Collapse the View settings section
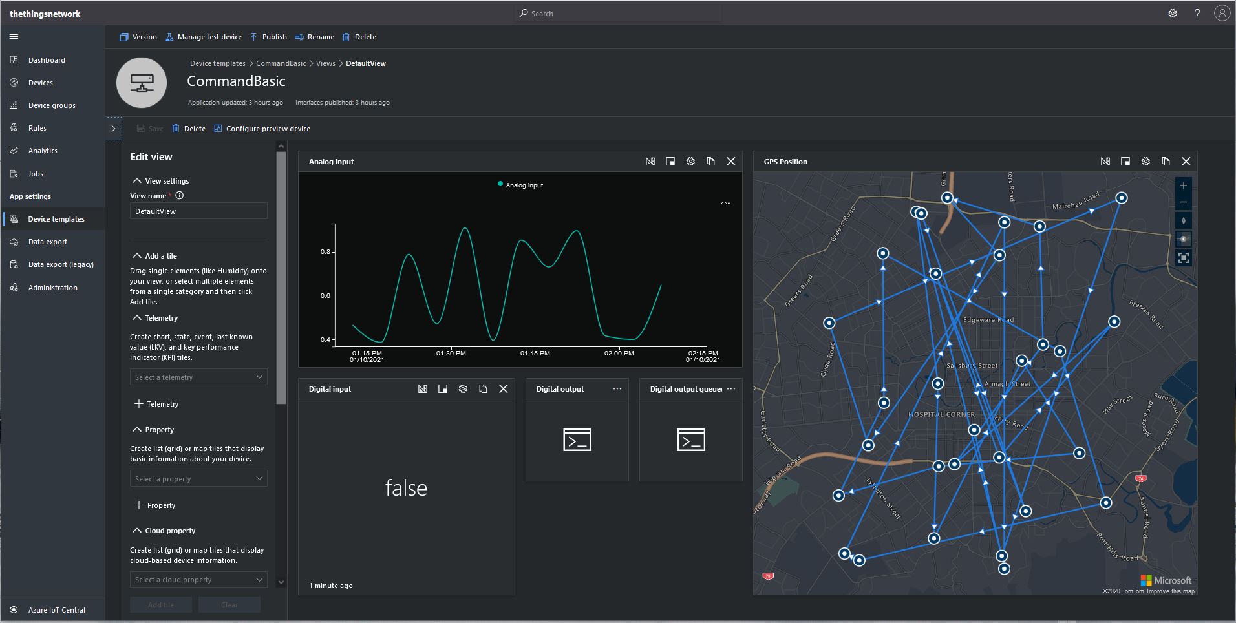Image resolution: width=1236 pixels, height=623 pixels. tap(137, 181)
